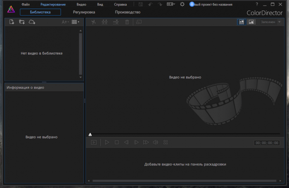Open the Производство tab
Viewport: 289px width, 188px height.
128,12
